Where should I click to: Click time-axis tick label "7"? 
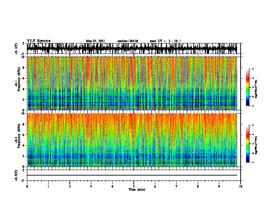pyautogui.click(x=177, y=186)
